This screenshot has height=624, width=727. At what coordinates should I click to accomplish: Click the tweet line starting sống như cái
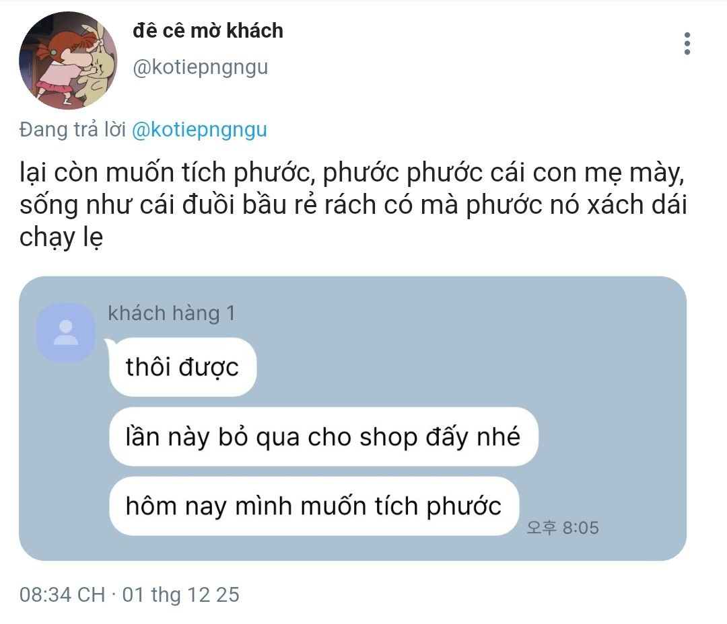(x=353, y=205)
